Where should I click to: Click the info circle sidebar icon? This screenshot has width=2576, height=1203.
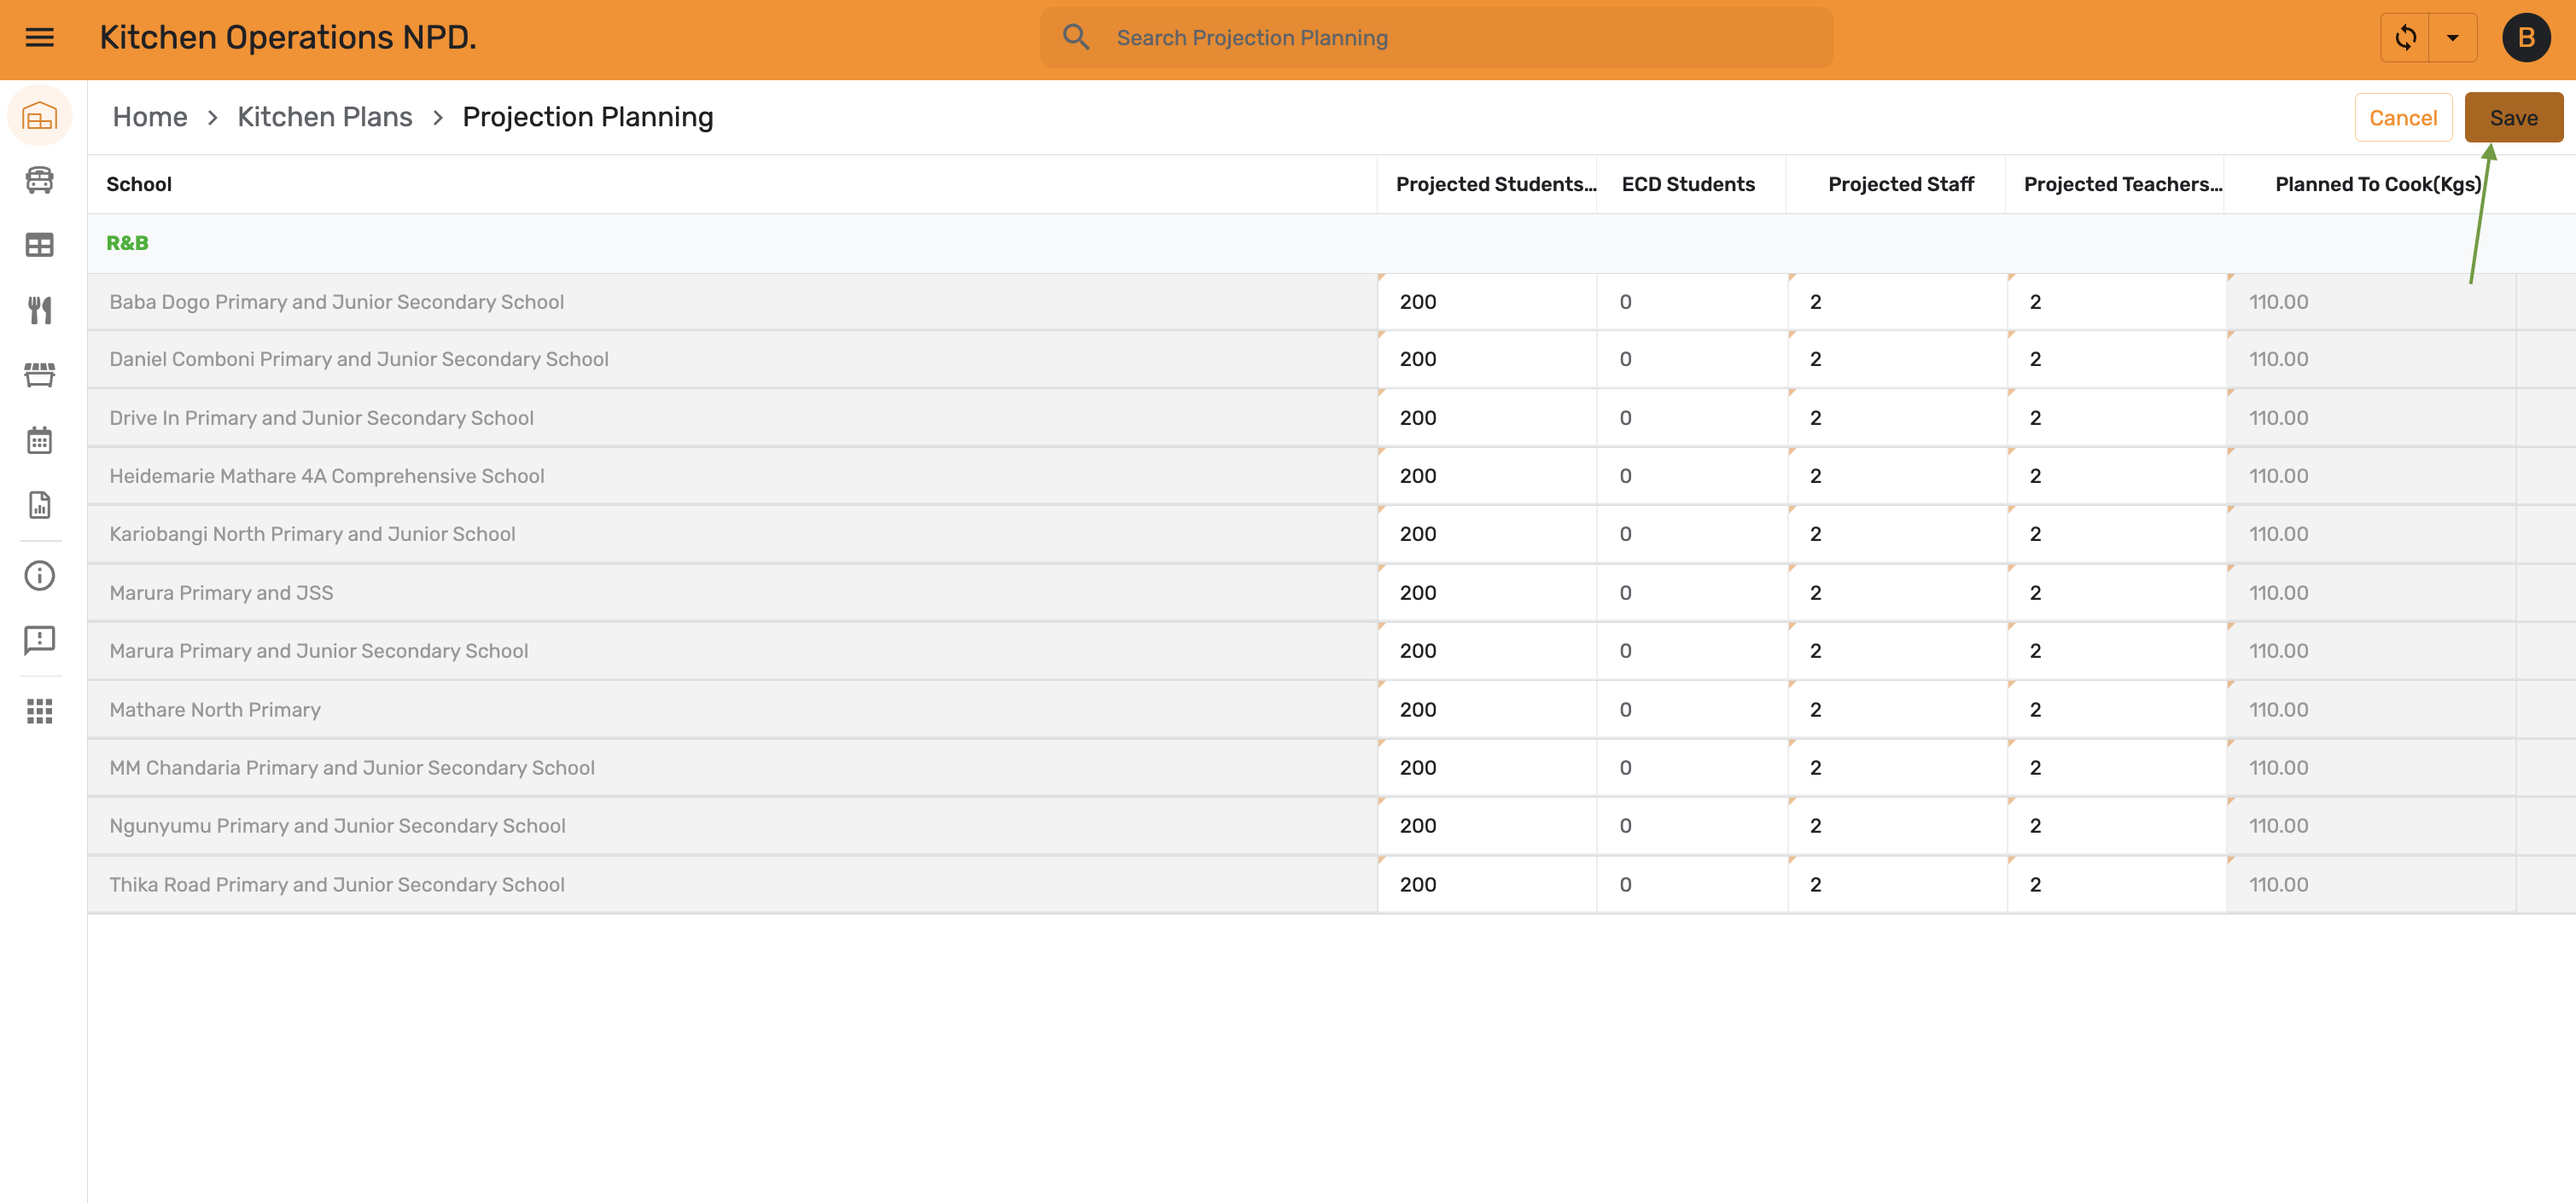[39, 576]
